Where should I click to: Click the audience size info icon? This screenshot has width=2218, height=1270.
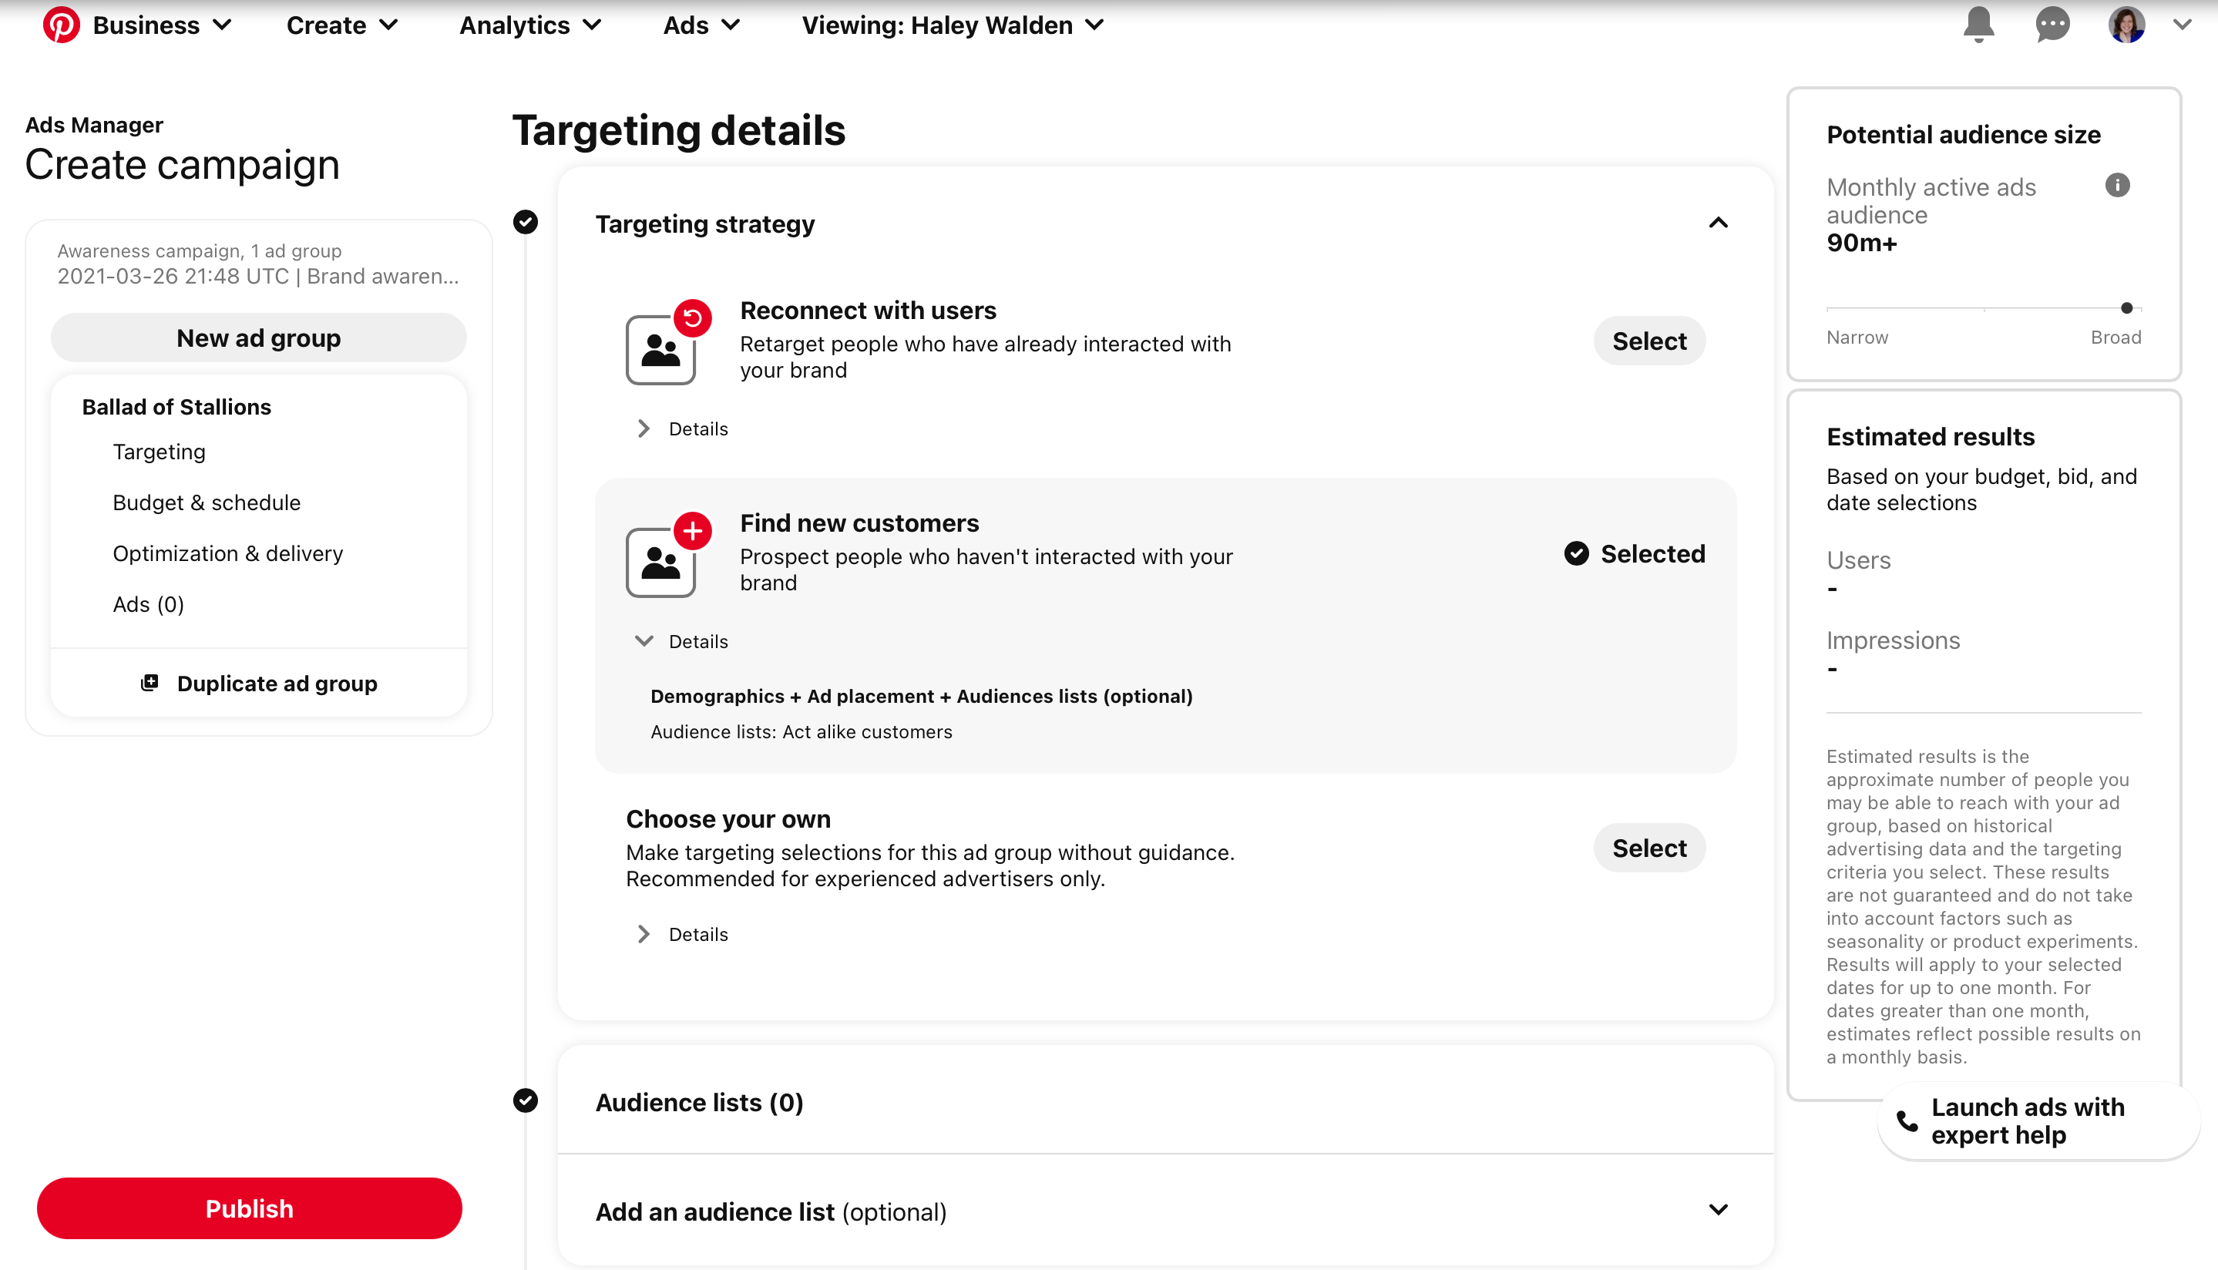[x=2117, y=185]
